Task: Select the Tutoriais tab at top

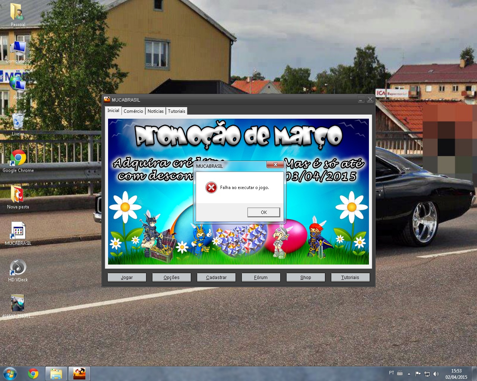Action: (x=176, y=111)
